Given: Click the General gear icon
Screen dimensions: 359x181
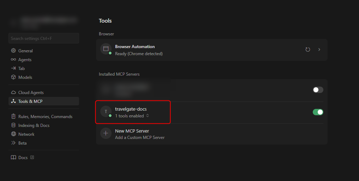Looking at the screenshot, I should (13, 51).
